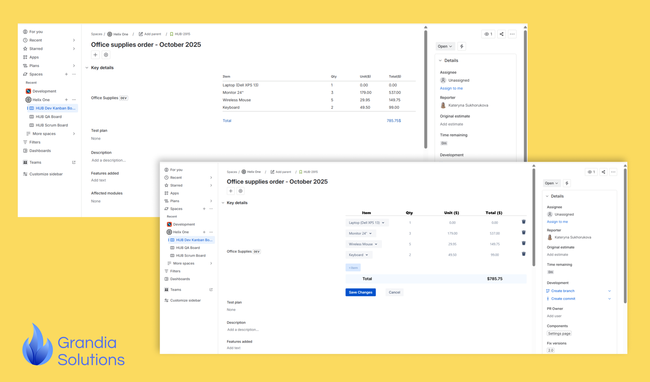Click the Assign to me link

click(557, 221)
